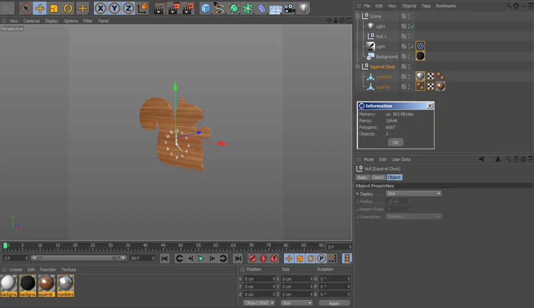Viewport: 534px width, 308px height.
Task: Open the Size mode dropdown
Action: pyautogui.click(x=297, y=303)
